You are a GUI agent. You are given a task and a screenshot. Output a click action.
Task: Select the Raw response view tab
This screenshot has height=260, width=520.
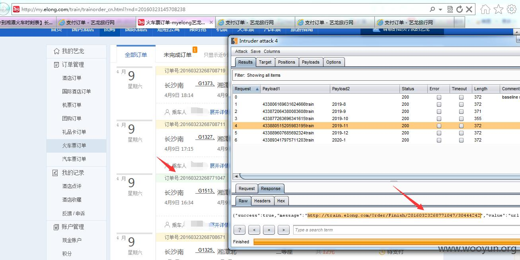point(243,201)
